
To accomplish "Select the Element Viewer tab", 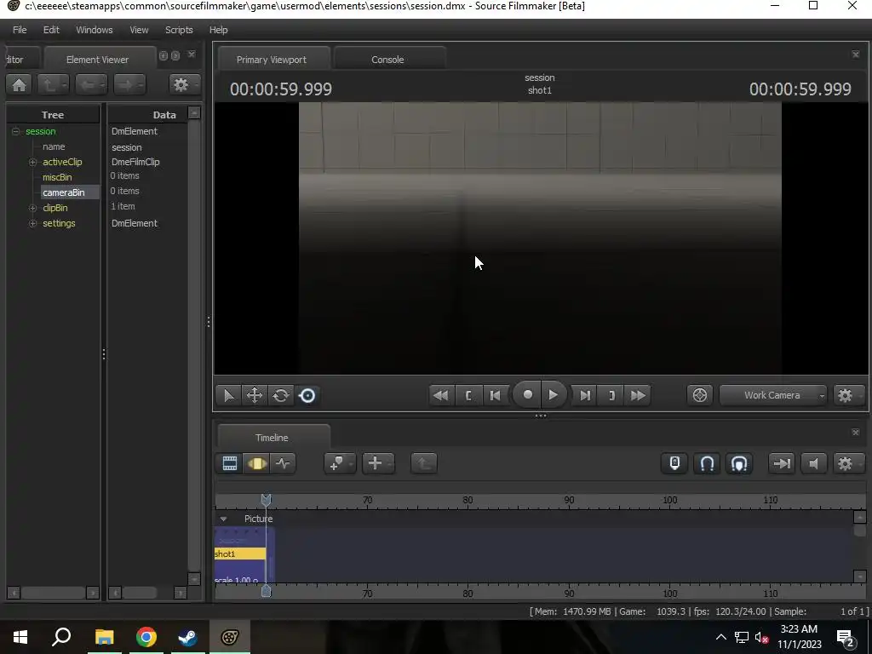I will [97, 60].
